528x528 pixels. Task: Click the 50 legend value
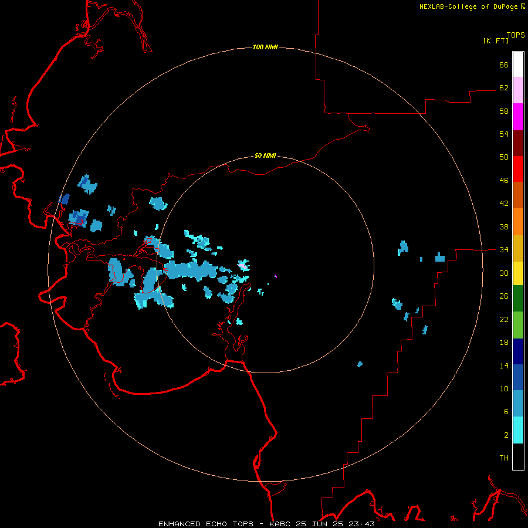point(504,157)
